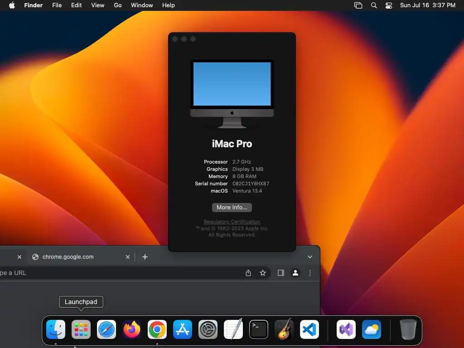Image resolution: width=464 pixels, height=348 pixels.
Task: Click the iMac Pro computer image
Action: 232,94
